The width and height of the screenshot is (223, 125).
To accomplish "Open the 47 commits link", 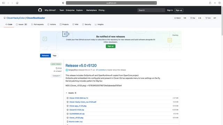I will tap(100, 70).
